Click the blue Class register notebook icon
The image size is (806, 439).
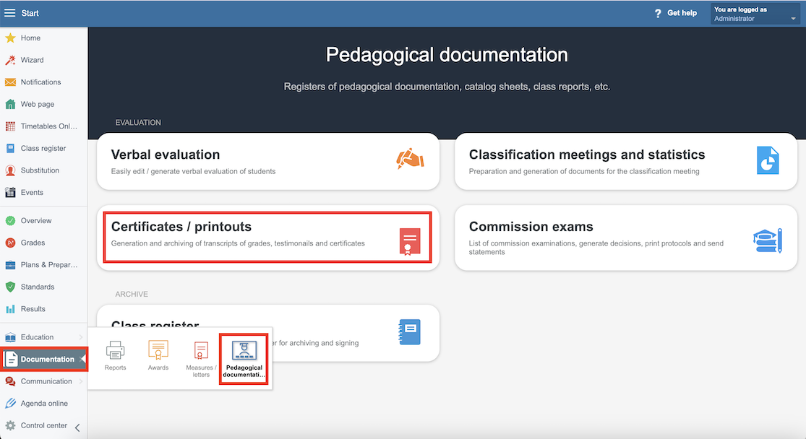click(409, 332)
